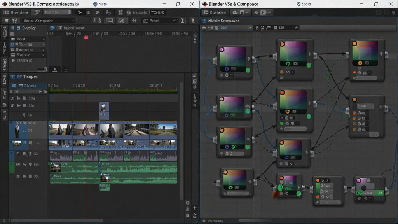Viewport: 398px width, 224px height.
Task: Select the green field video clip thumbnail
Action: click(164, 129)
